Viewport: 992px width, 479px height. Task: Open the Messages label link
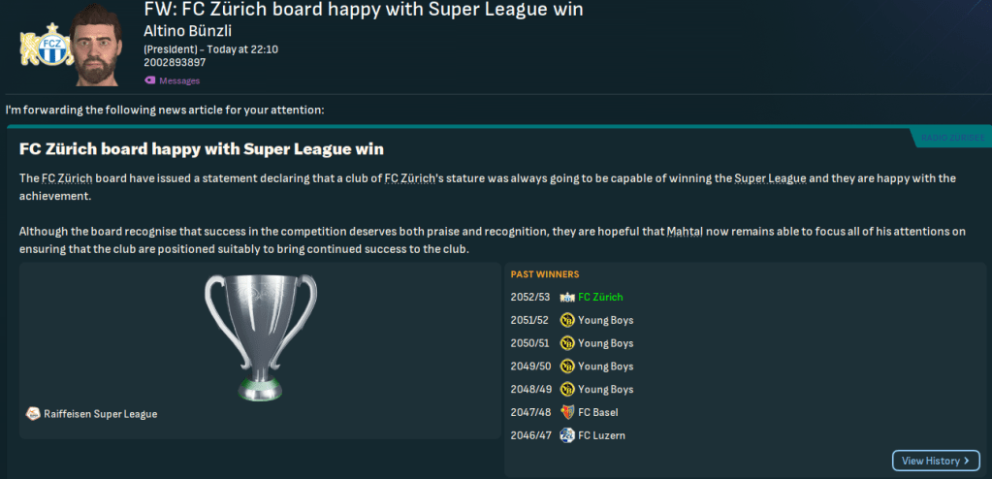point(179,81)
